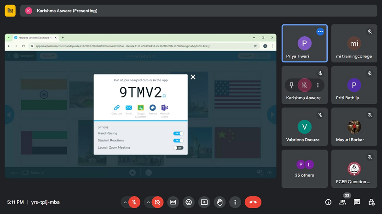Expand audio settings arrow beside microphone
This screenshot has height=214, width=382.
point(125,202)
